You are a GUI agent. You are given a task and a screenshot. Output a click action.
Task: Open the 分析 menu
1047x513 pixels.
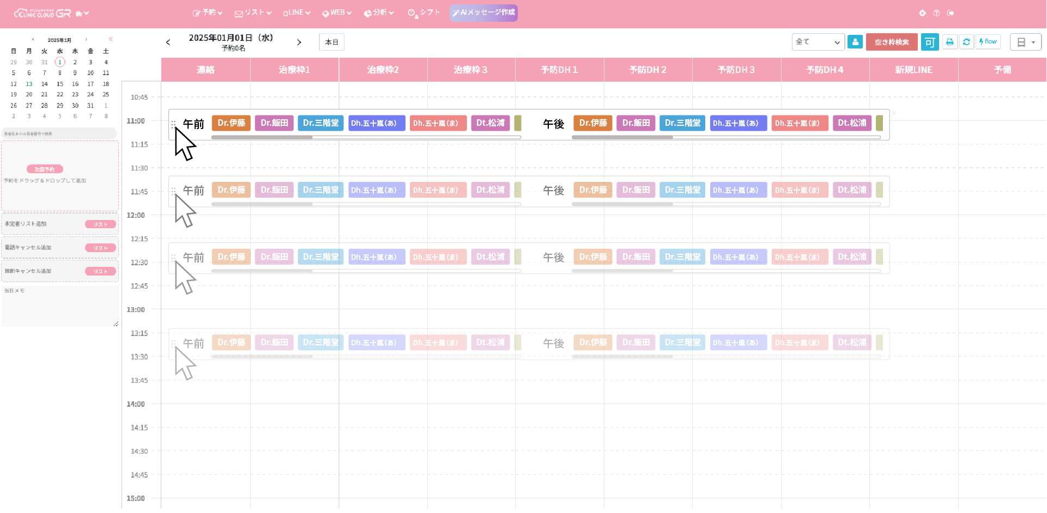click(379, 13)
